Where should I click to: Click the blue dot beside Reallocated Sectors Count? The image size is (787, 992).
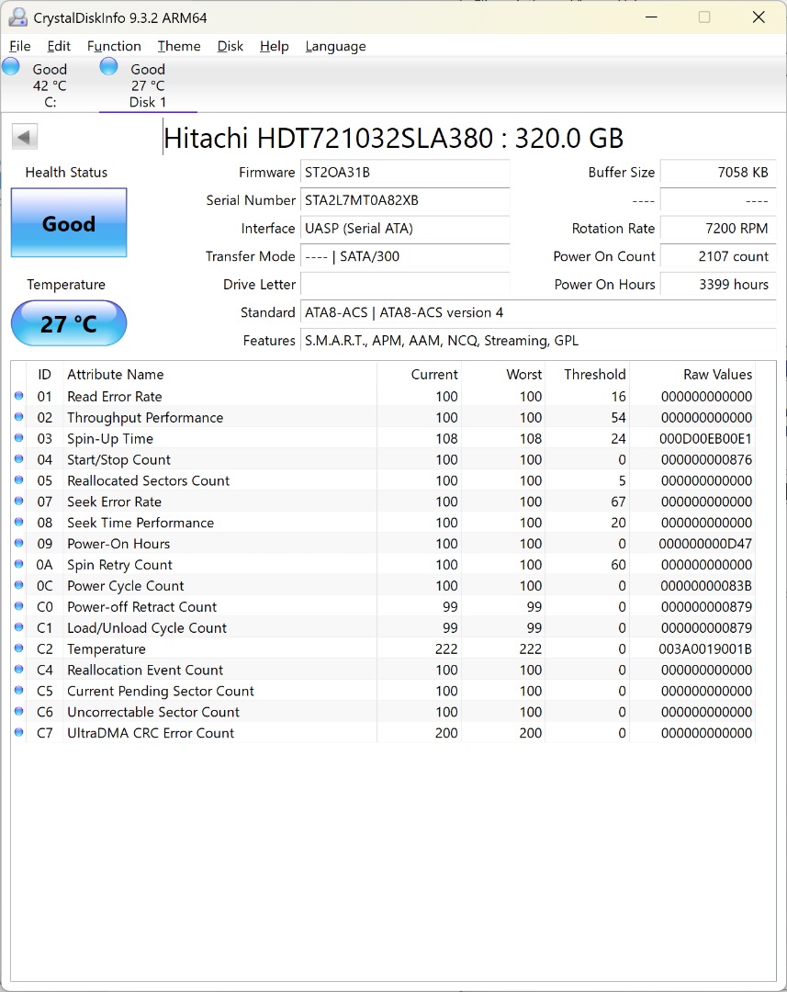(19, 480)
